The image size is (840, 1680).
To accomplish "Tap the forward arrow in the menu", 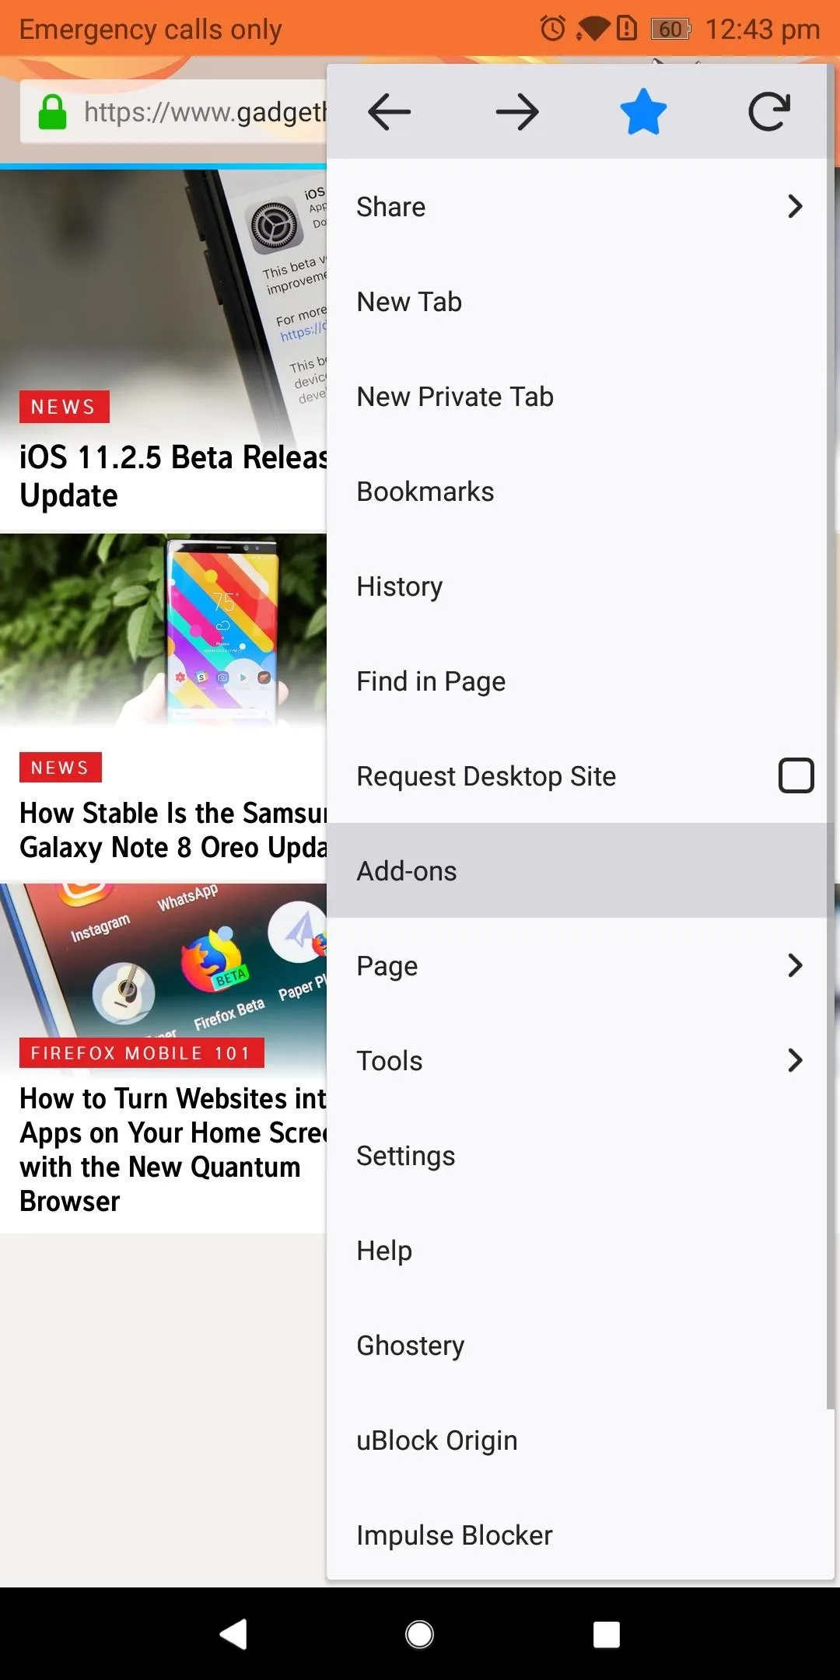I will [x=517, y=112].
